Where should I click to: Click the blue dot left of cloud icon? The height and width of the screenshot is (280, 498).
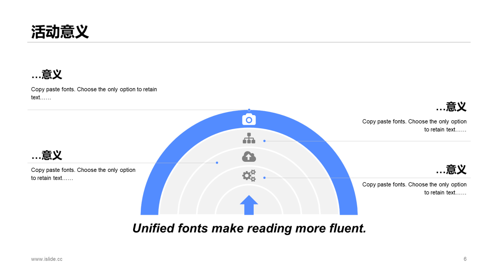pyautogui.click(x=217, y=163)
